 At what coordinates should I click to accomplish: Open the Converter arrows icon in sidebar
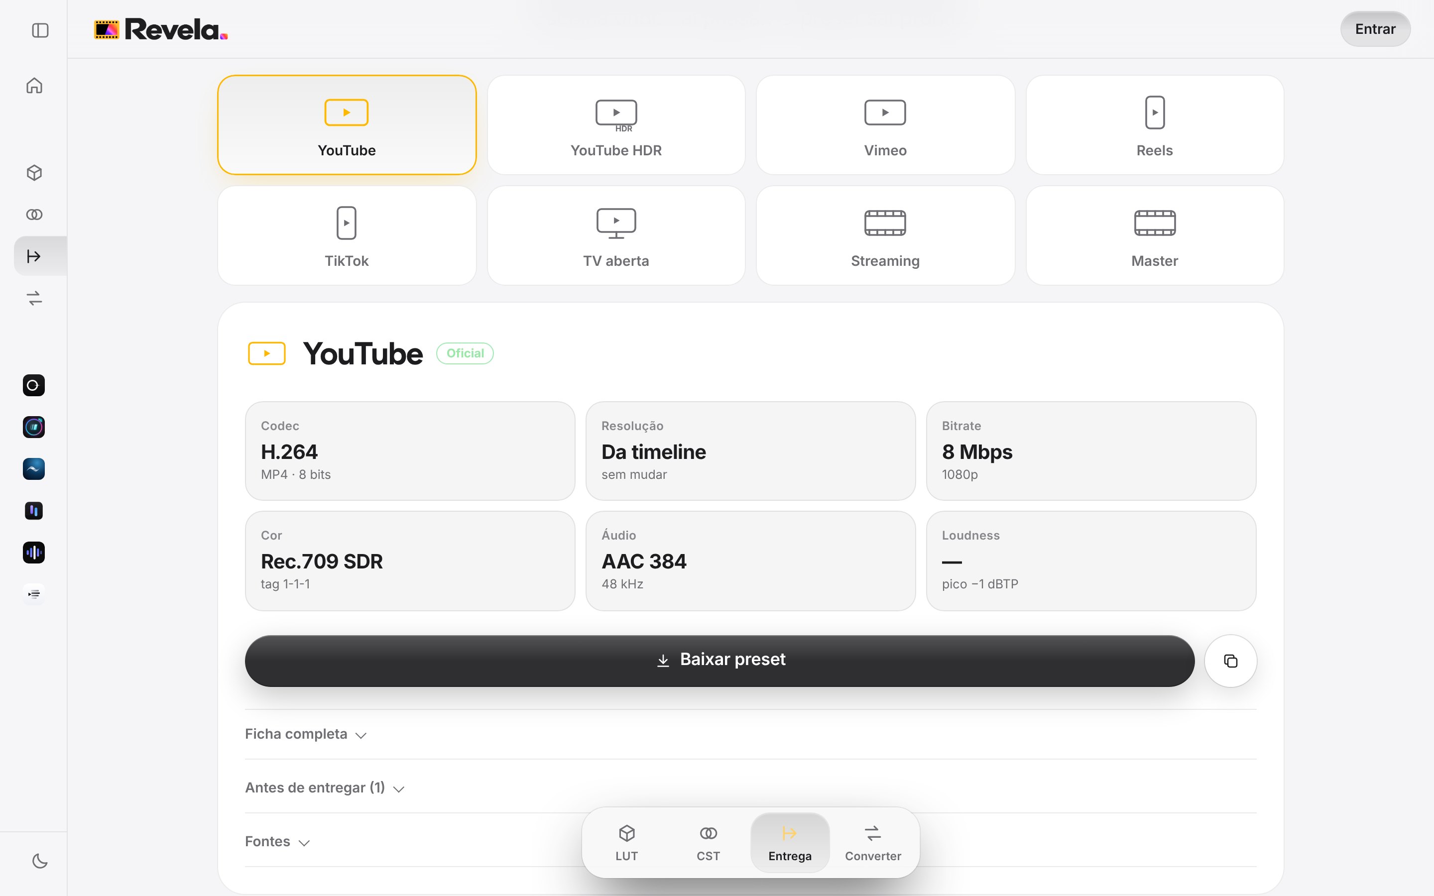34,298
